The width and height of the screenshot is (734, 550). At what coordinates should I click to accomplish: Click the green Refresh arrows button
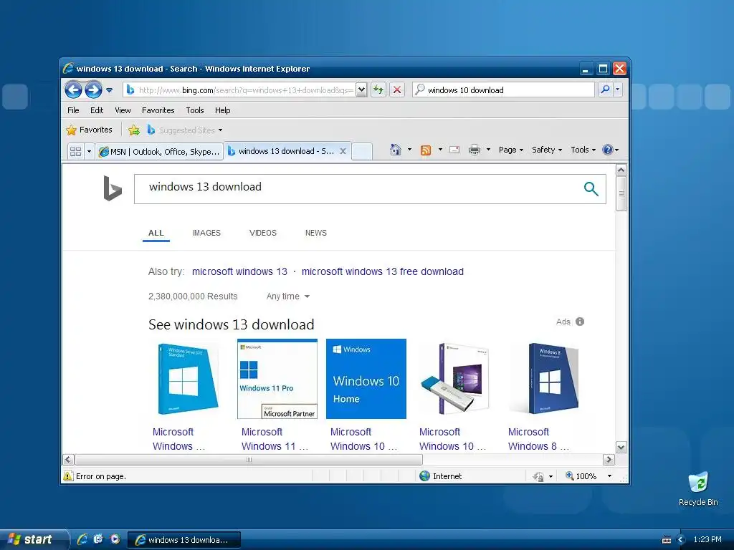(x=378, y=90)
